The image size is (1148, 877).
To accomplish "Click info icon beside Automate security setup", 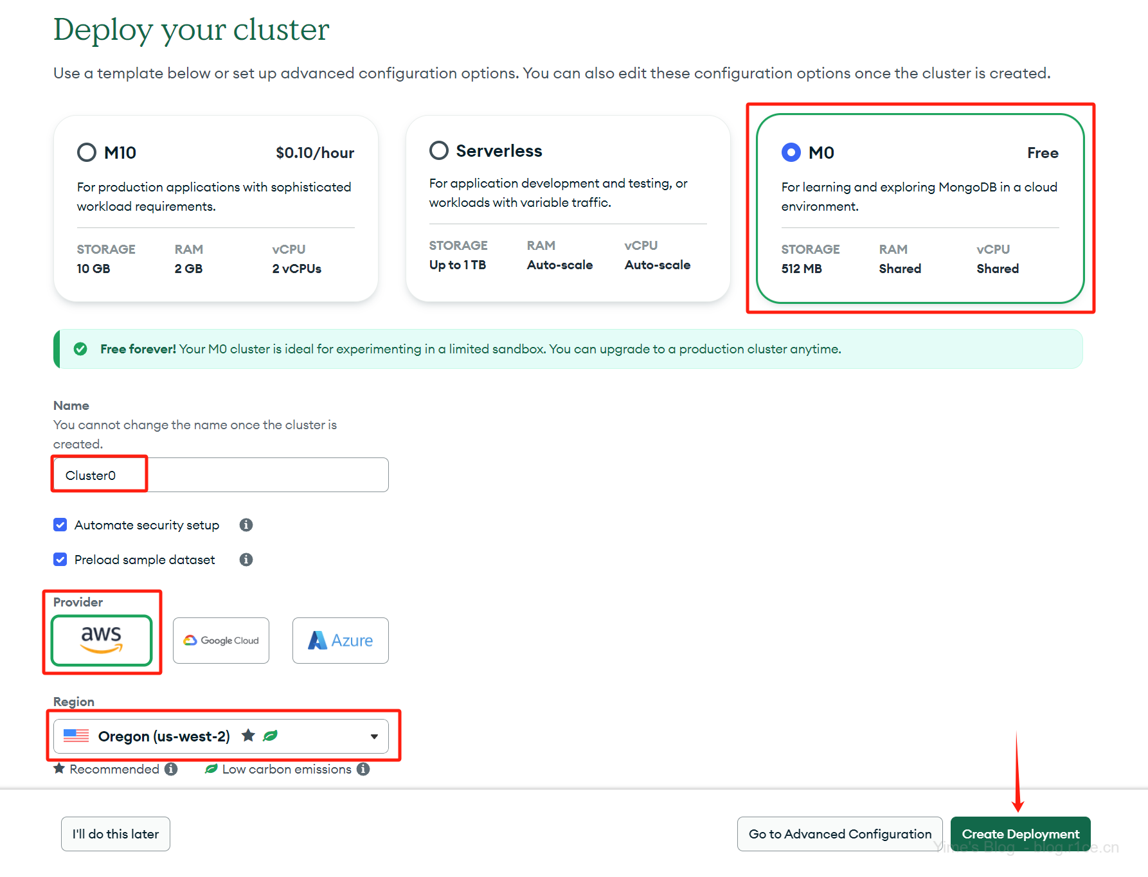I will point(246,525).
